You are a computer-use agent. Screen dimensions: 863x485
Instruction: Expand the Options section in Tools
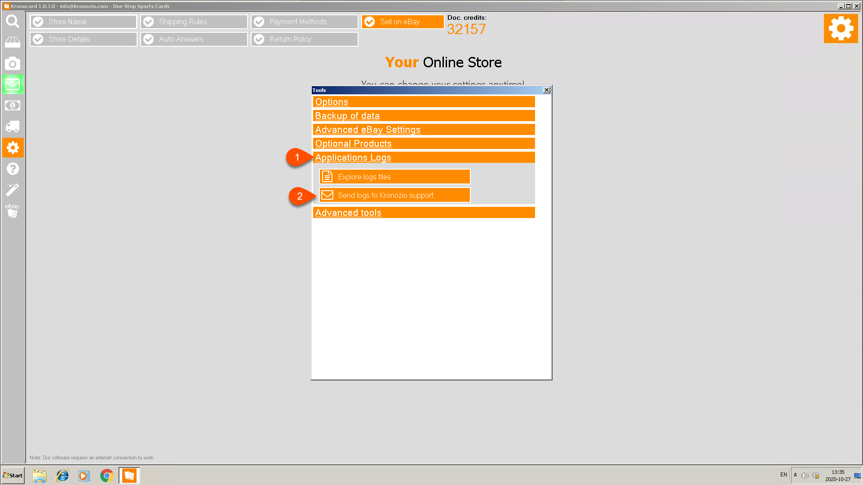(x=424, y=102)
